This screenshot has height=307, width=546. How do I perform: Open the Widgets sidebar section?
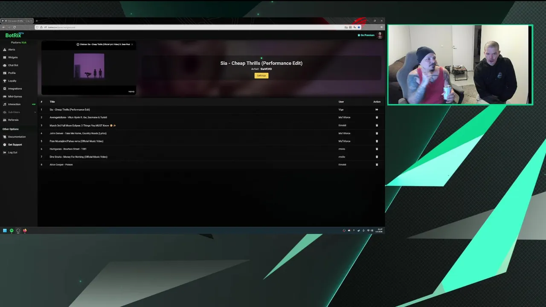[13, 58]
